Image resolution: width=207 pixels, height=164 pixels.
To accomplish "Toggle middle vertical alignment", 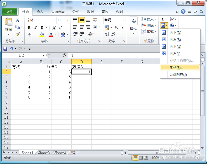I will click(82, 20).
